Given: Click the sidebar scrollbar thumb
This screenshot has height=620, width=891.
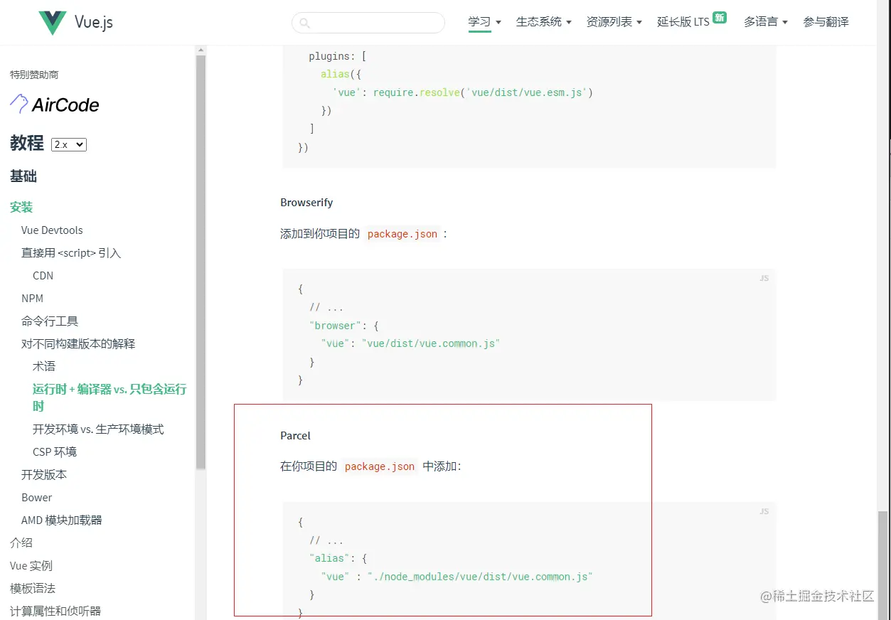Looking at the screenshot, I should point(201,262).
